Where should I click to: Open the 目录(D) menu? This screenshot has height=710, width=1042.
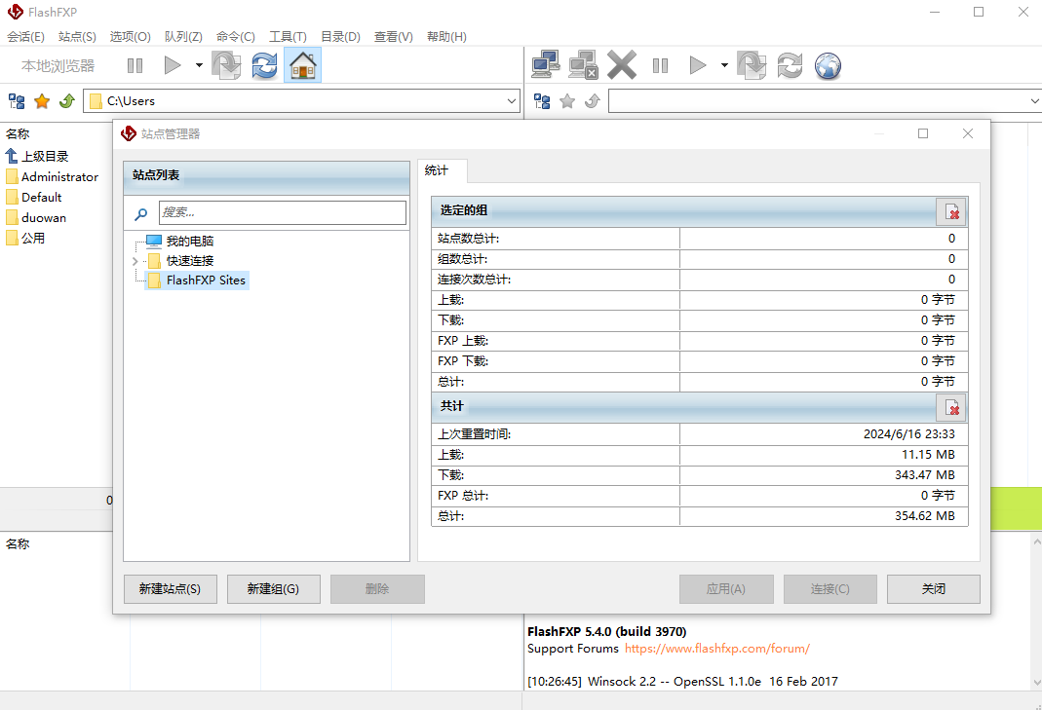[x=340, y=37]
